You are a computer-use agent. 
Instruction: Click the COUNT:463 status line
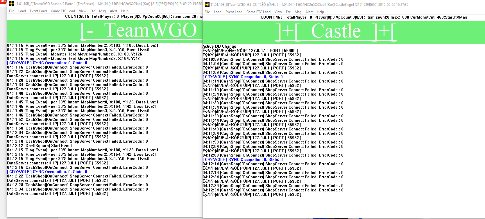(x=364, y=17)
